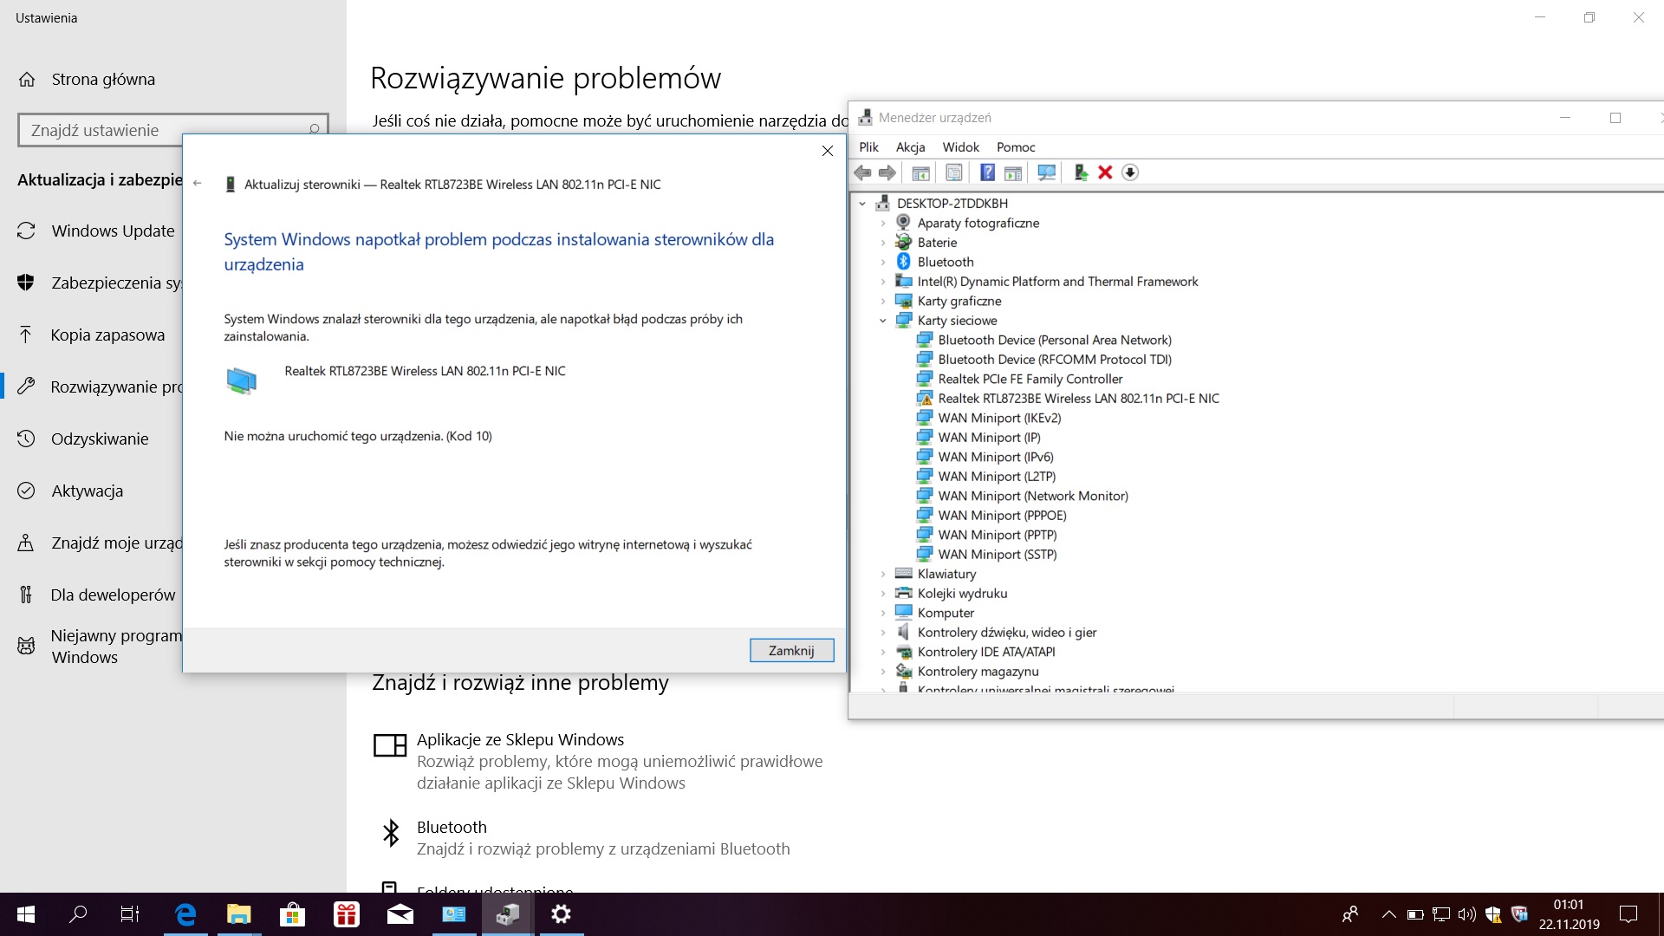Open Niejawny program Windows page

click(115, 647)
